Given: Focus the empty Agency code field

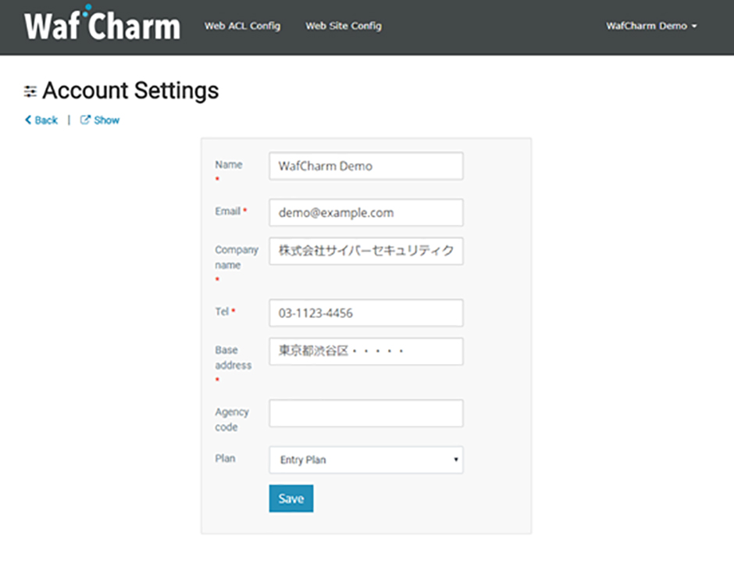Looking at the screenshot, I should (365, 413).
